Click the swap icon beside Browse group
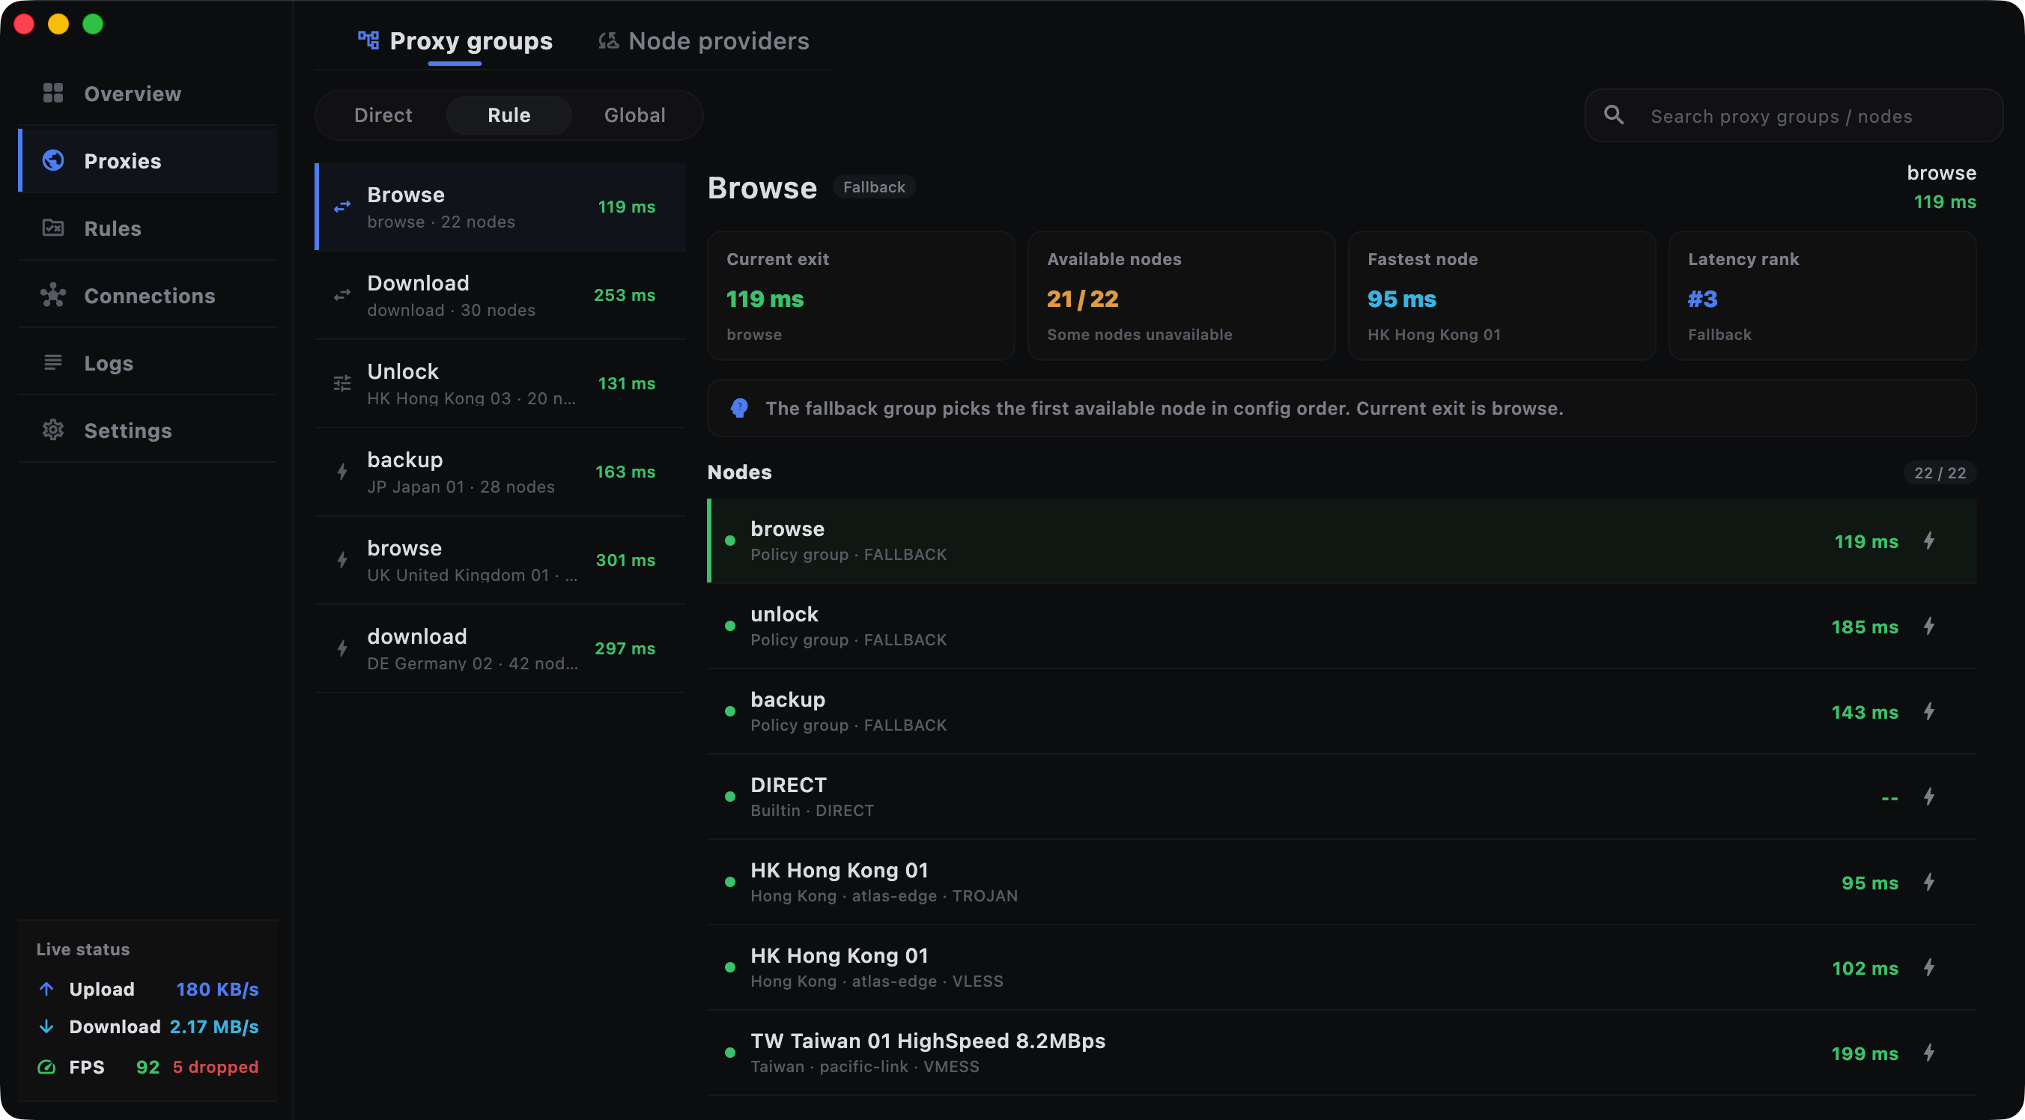The image size is (2025, 1120). coord(342,207)
